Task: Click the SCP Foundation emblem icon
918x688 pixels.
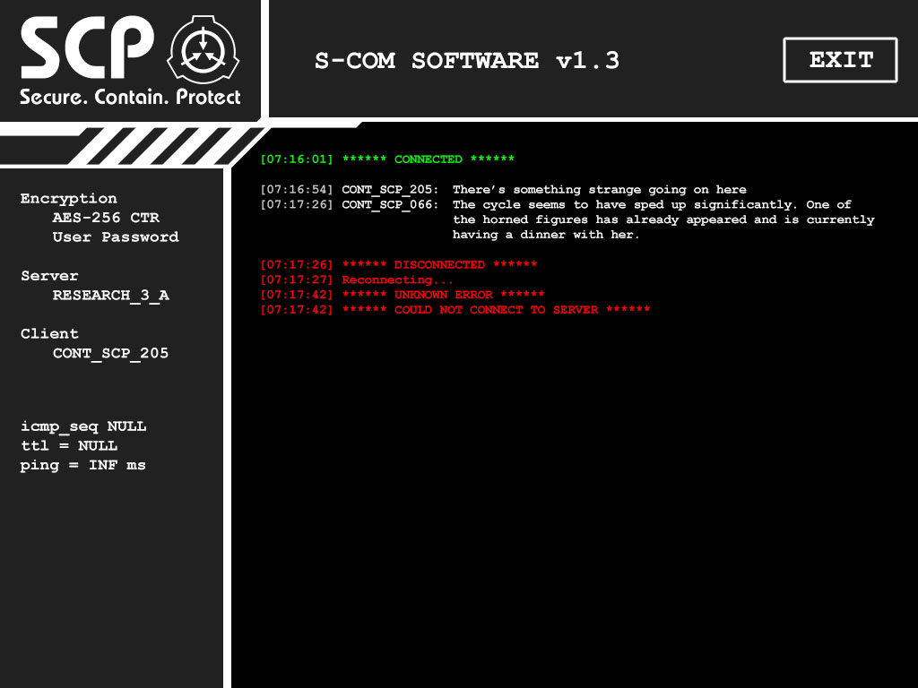Action: 204,50
